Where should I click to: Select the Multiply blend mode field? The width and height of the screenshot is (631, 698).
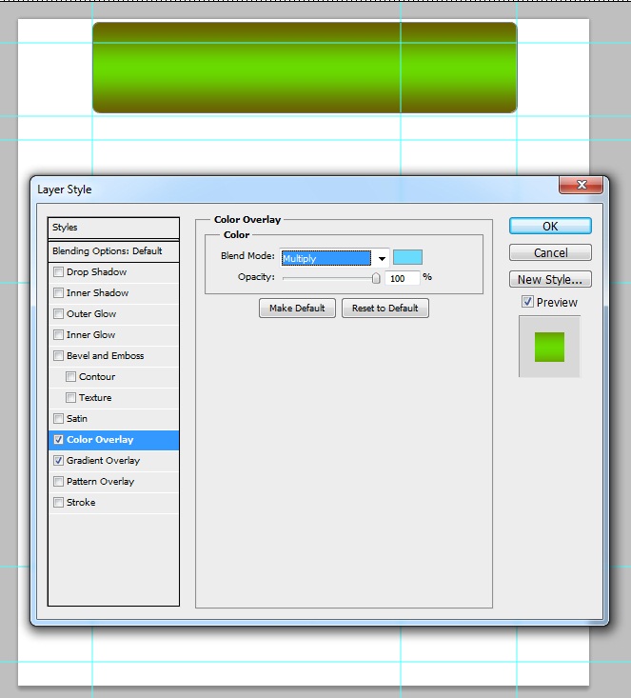click(326, 258)
